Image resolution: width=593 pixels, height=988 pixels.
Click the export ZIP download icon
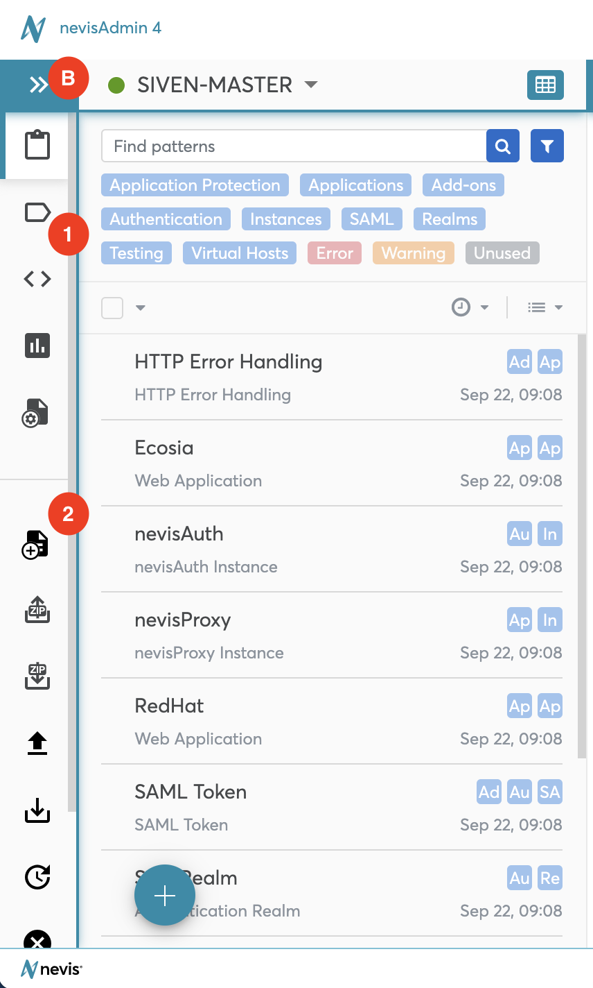37,676
